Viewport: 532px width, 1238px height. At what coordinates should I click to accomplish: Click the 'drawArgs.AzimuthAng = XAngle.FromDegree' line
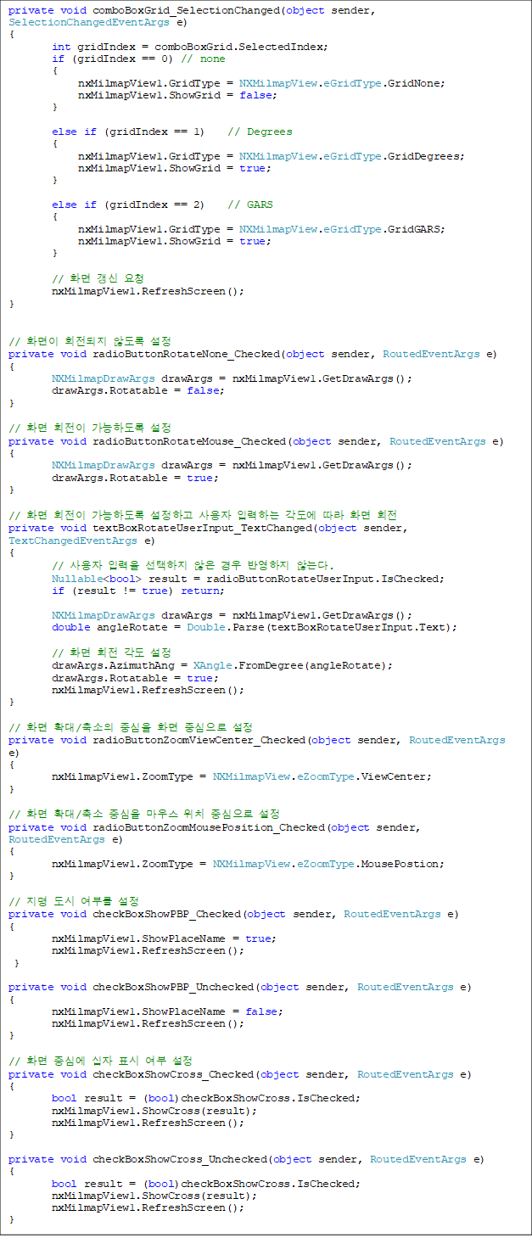pos(222,665)
